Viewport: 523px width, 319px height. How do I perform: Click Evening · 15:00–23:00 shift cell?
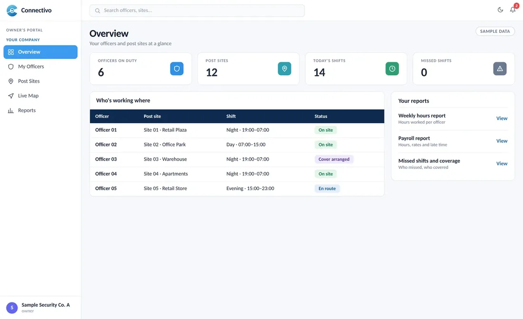point(250,189)
